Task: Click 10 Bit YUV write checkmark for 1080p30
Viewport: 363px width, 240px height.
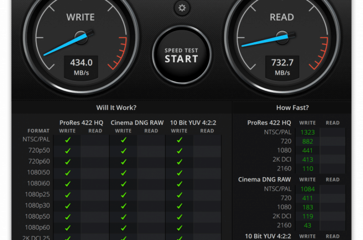Action: click(180, 206)
